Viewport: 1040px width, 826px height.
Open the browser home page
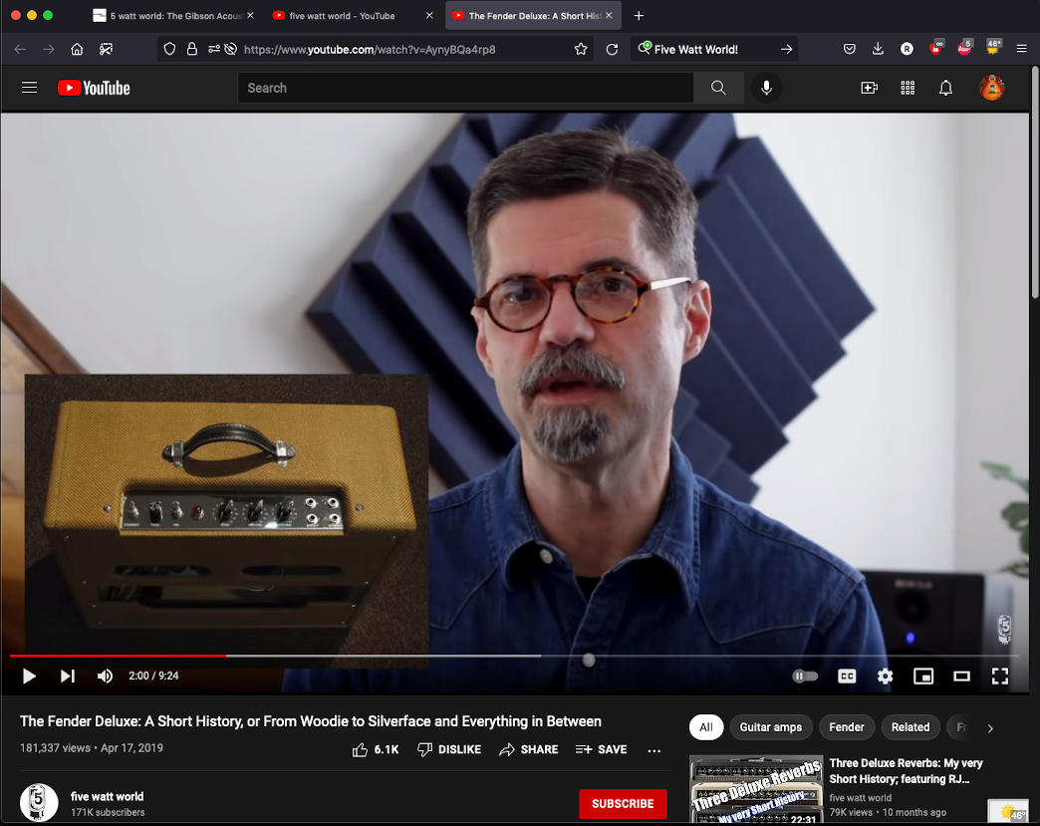pyautogui.click(x=77, y=49)
